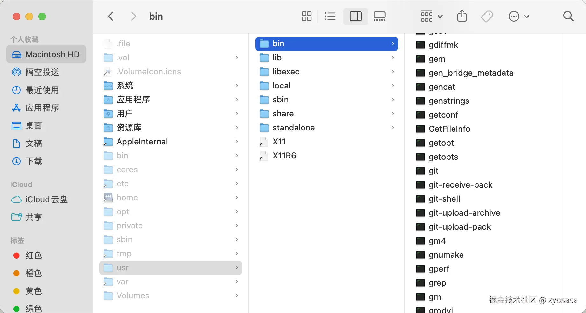Viewport: 586px width, 313px height.
Task: Open the tmp folder alias
Action: pyautogui.click(x=171, y=254)
